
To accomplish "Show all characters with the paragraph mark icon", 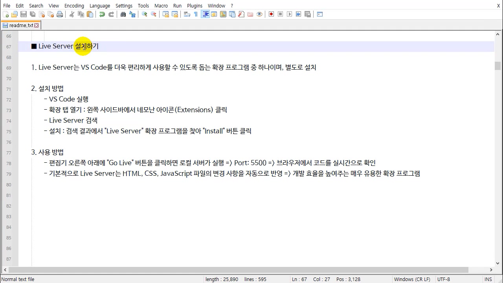I will pos(195,14).
